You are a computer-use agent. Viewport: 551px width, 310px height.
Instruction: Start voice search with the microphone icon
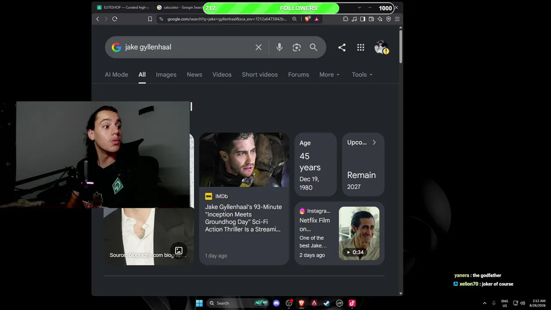click(279, 47)
